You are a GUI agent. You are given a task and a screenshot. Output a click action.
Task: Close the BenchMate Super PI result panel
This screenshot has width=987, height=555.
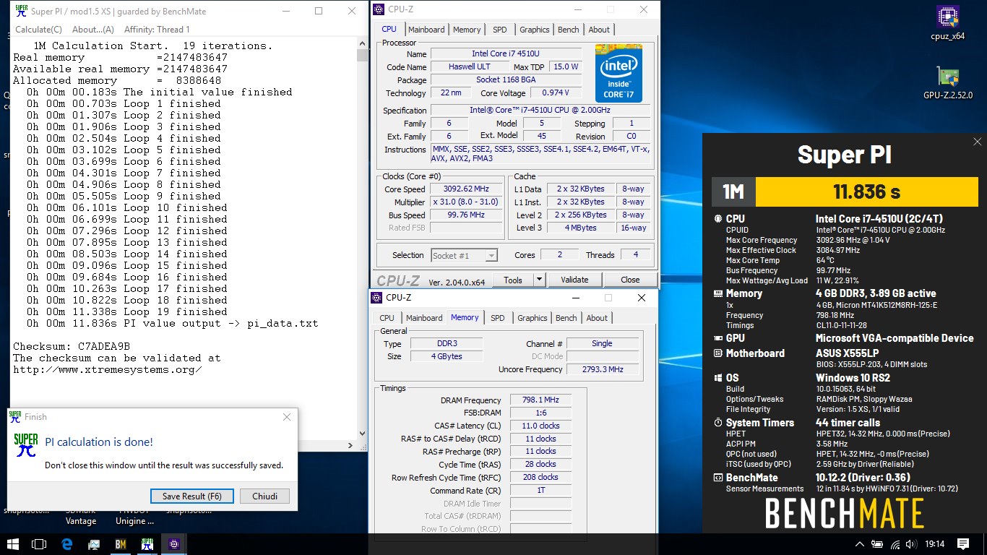(977, 142)
